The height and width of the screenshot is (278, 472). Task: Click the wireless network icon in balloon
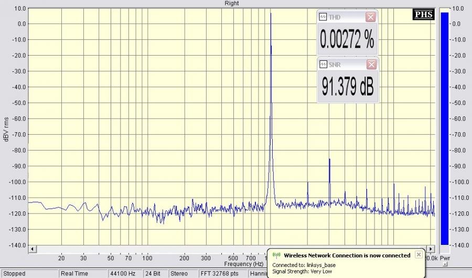click(277, 255)
